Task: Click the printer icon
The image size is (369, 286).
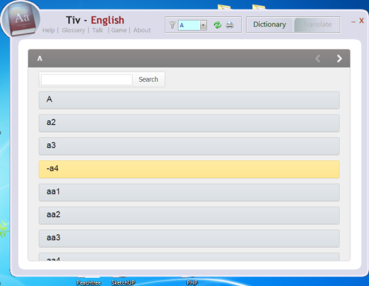Action: [230, 25]
